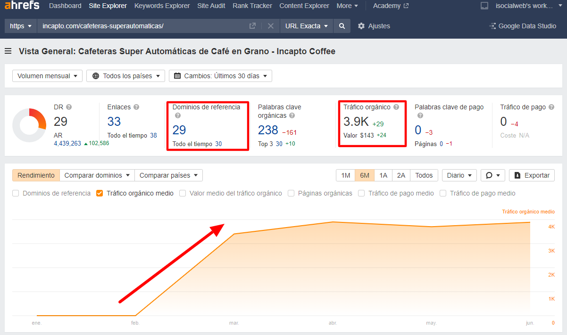The height and width of the screenshot is (335, 567).
Task: Open the inbox icon in top bar
Action: tap(484, 6)
